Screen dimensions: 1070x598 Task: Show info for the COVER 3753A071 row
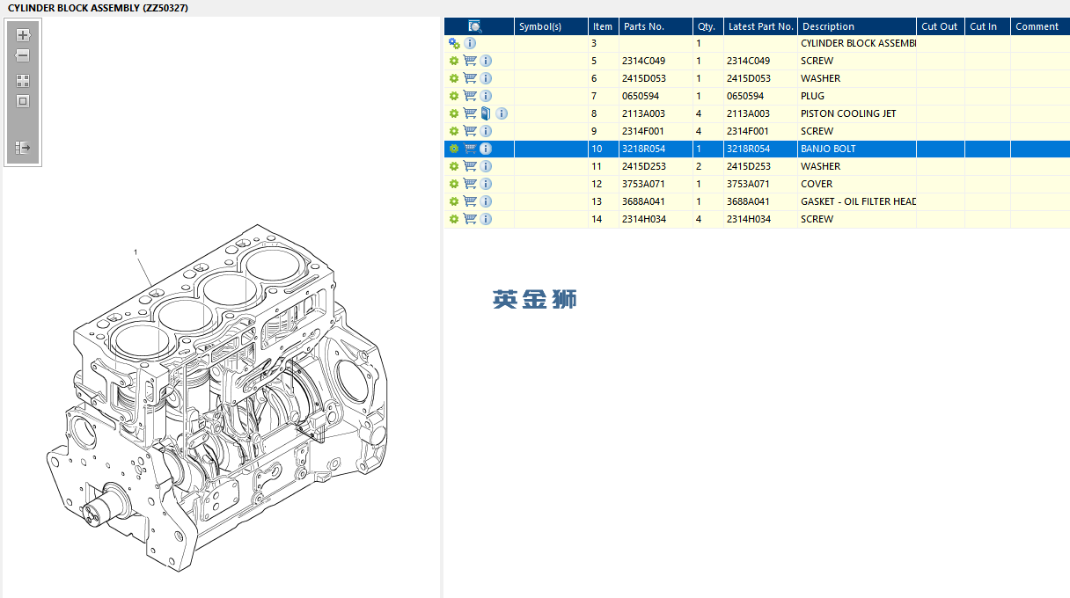[x=486, y=184]
